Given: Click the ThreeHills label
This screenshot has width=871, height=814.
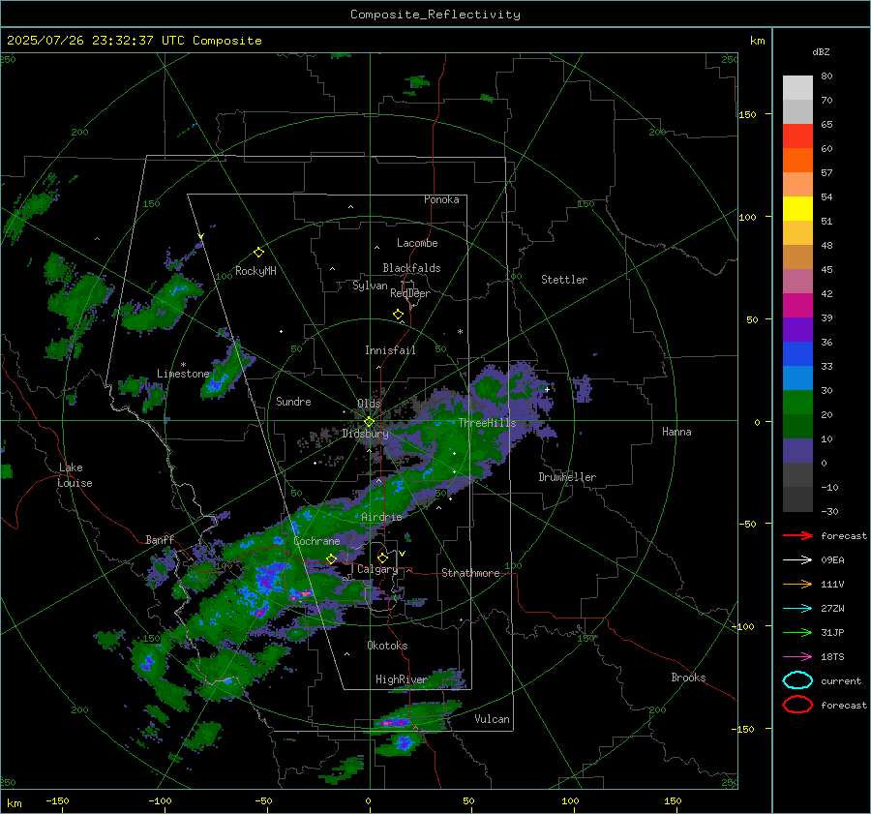Looking at the screenshot, I should tap(487, 423).
